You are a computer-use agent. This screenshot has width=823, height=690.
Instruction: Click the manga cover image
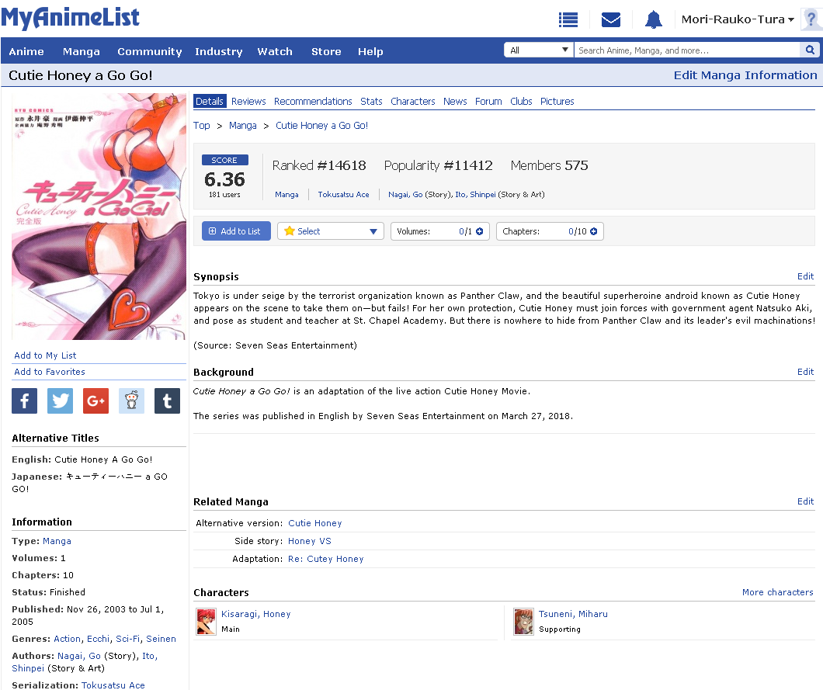(99, 217)
